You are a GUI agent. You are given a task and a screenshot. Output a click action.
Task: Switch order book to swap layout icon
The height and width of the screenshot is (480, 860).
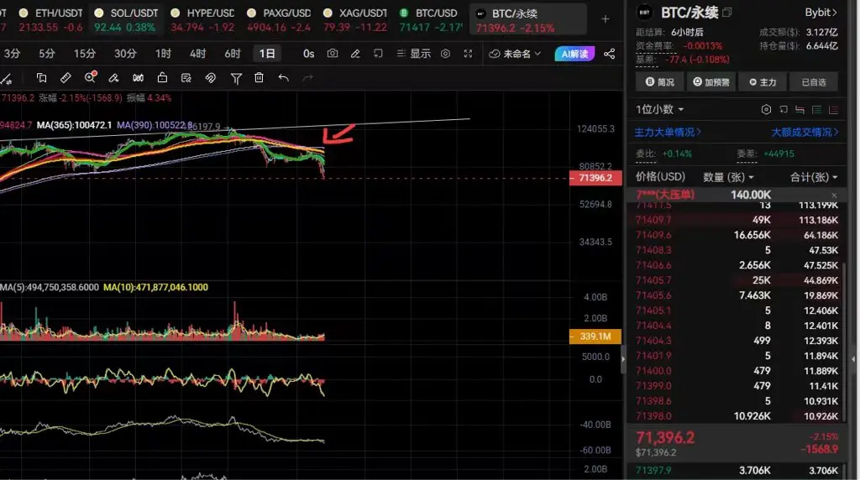point(800,110)
